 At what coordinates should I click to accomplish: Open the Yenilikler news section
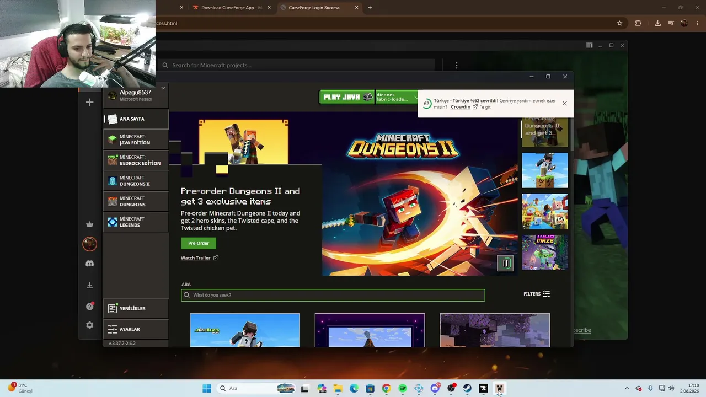point(136,308)
